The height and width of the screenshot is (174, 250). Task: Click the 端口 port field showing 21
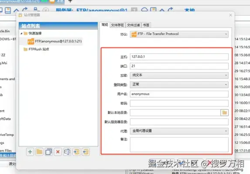[179, 66]
